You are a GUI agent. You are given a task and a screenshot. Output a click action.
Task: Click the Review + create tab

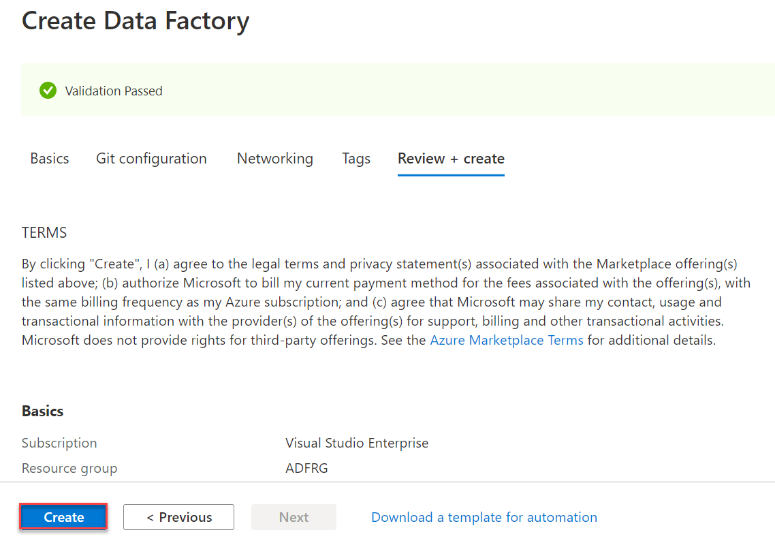[451, 159]
